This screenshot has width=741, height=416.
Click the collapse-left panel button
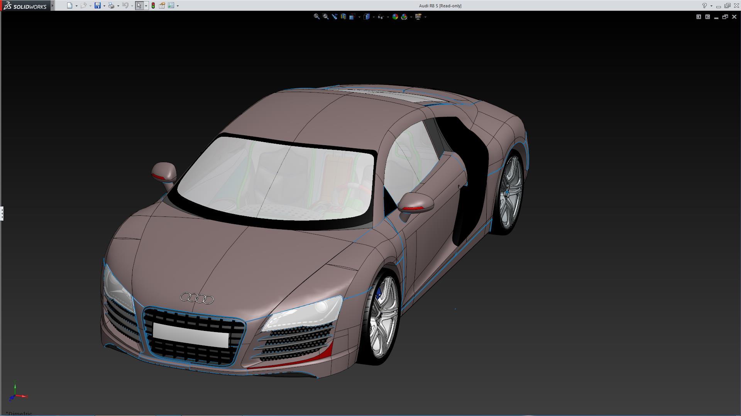[x=699, y=17]
